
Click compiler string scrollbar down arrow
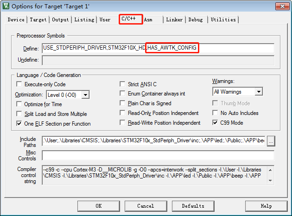(270, 180)
